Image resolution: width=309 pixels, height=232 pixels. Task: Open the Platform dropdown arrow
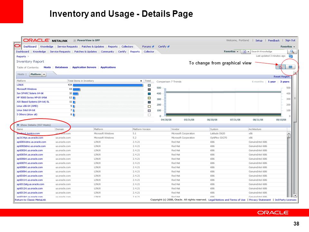coord(44,74)
